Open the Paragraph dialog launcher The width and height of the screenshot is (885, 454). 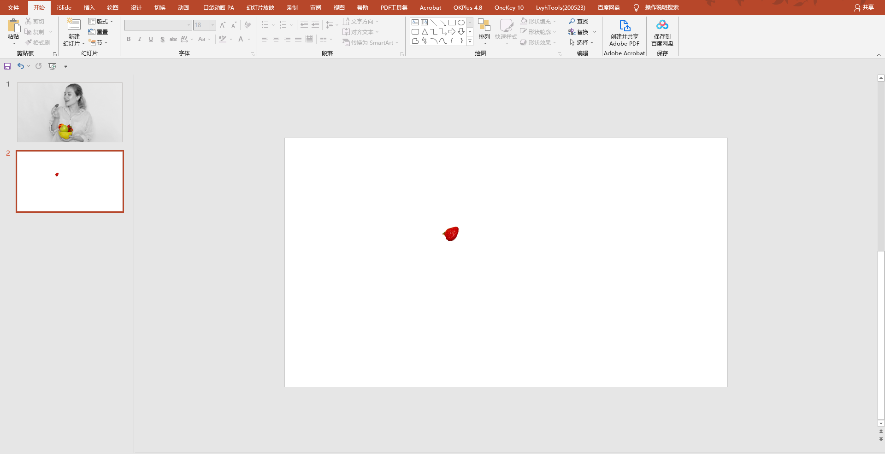[x=402, y=54]
